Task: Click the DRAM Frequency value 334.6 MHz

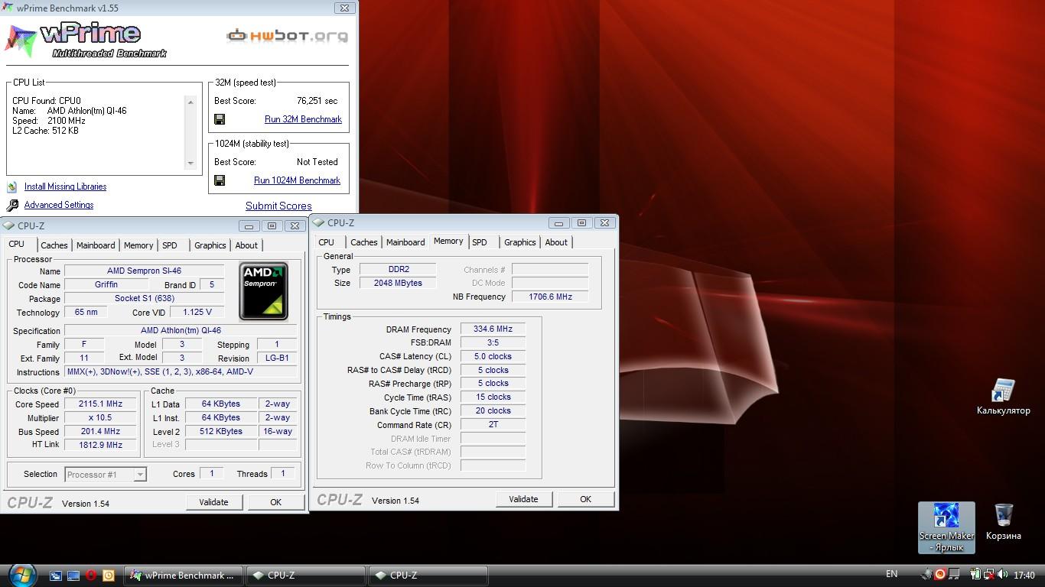Action: (493, 329)
